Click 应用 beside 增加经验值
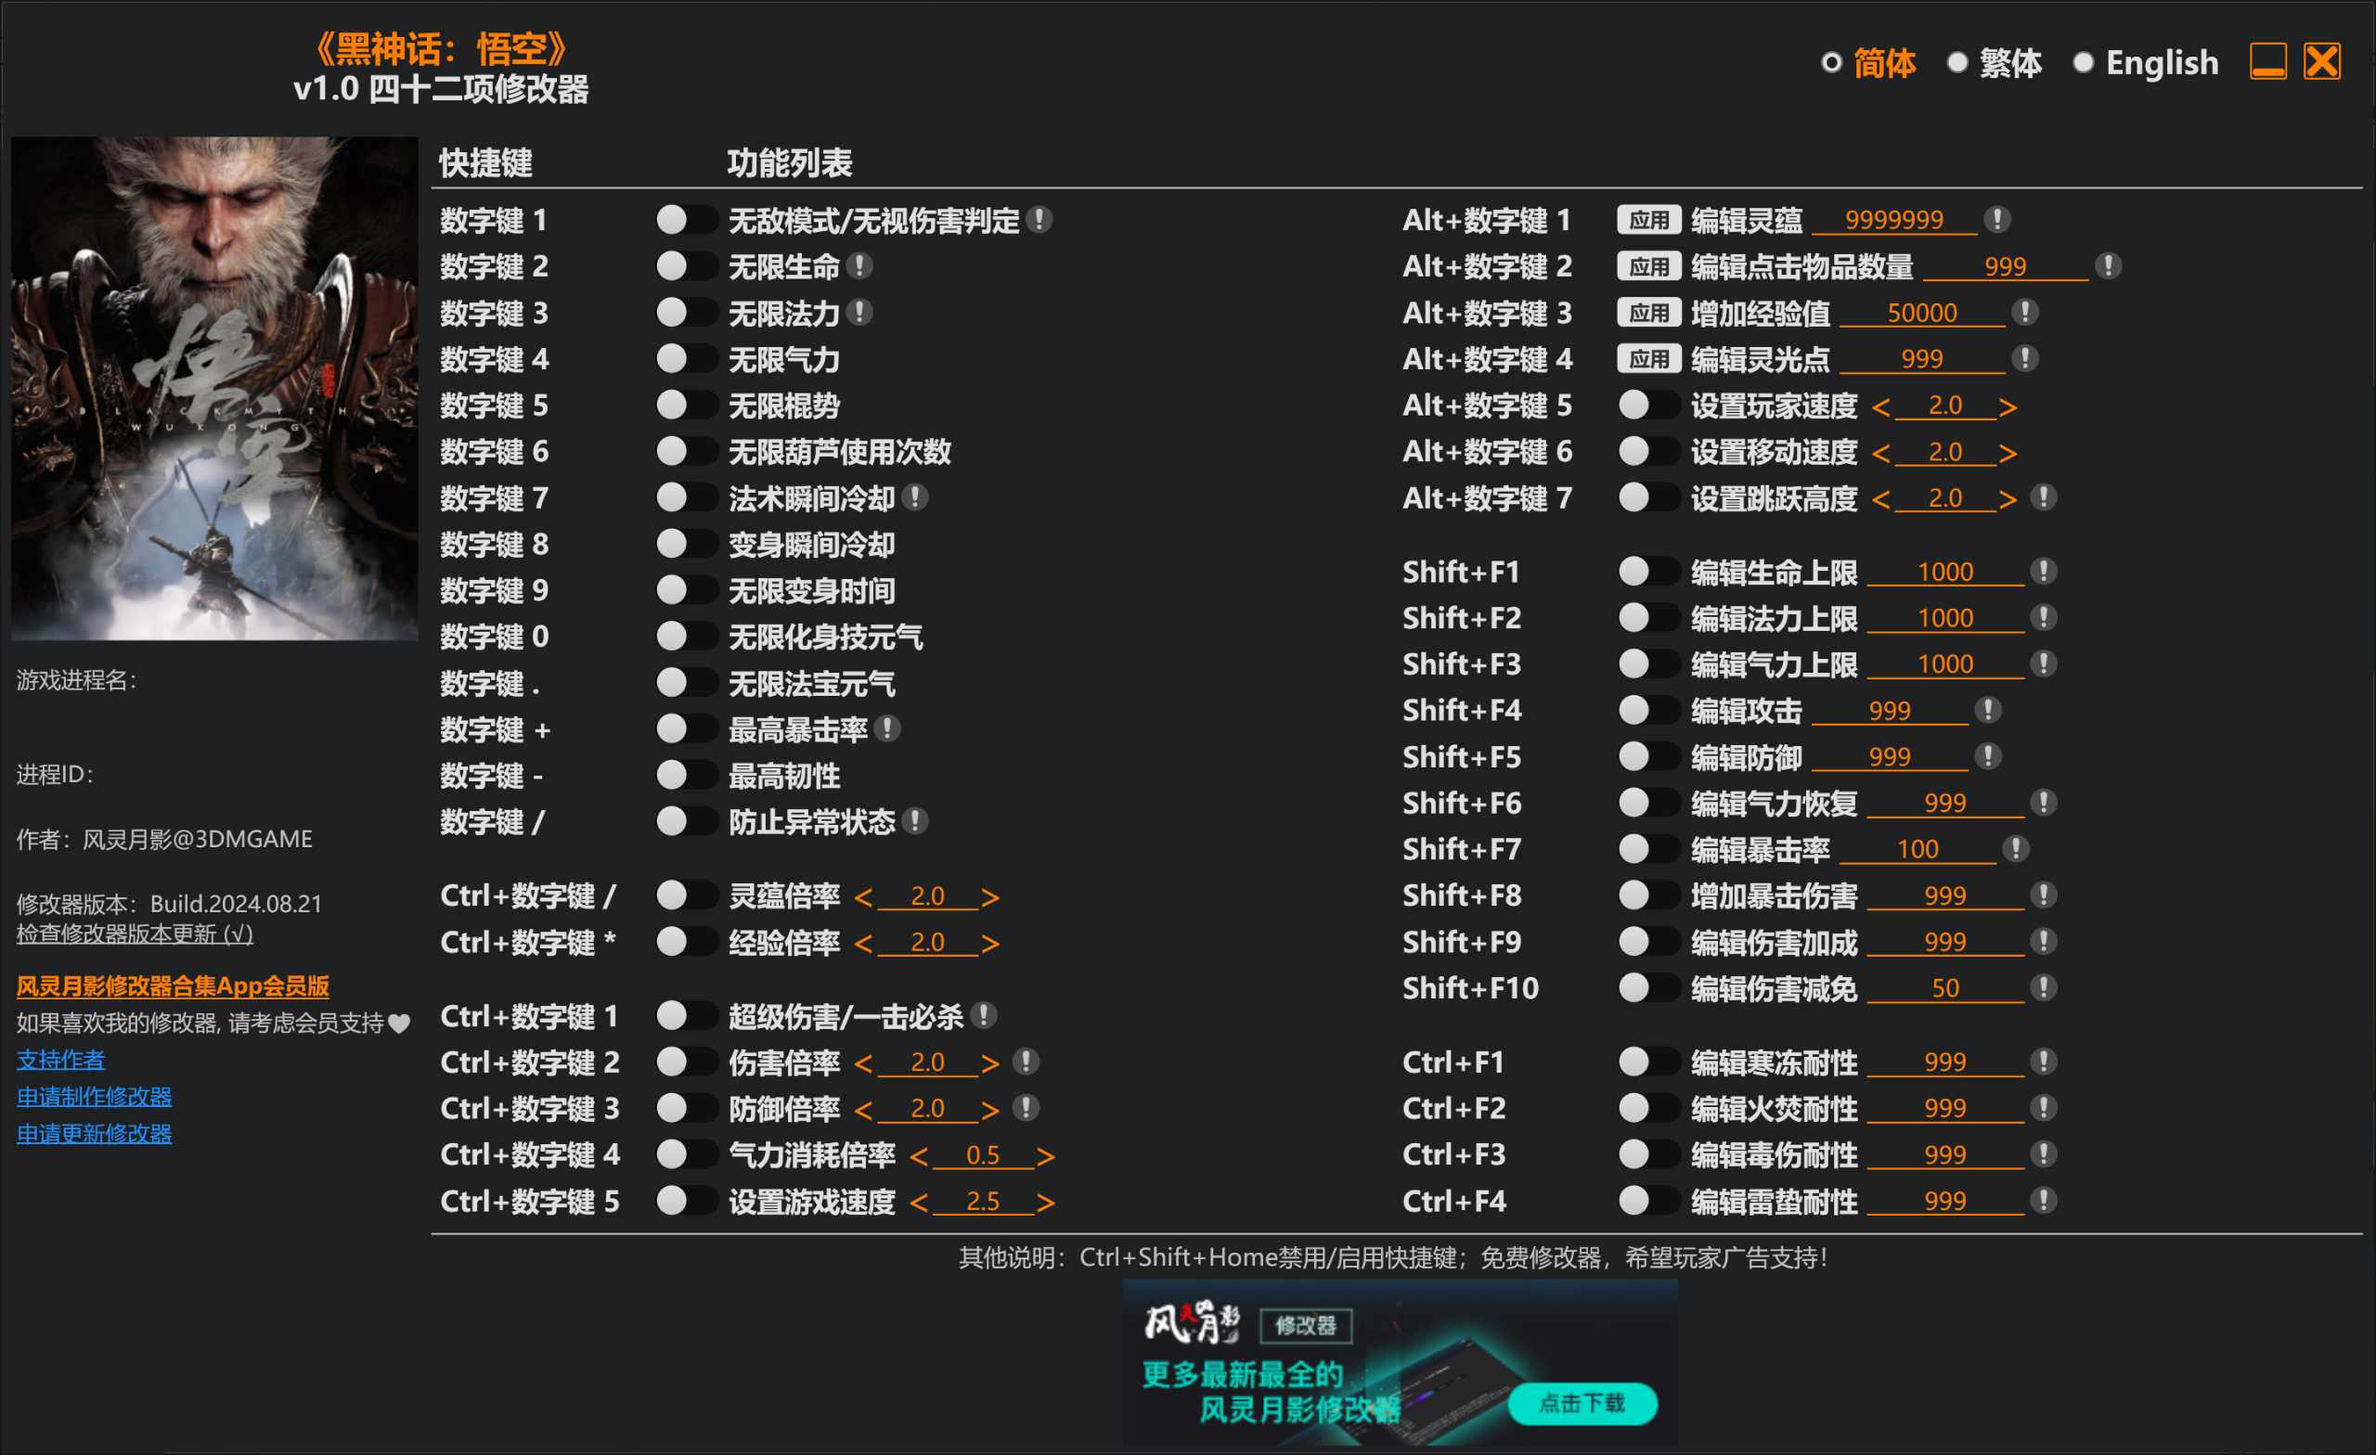 point(1649,313)
